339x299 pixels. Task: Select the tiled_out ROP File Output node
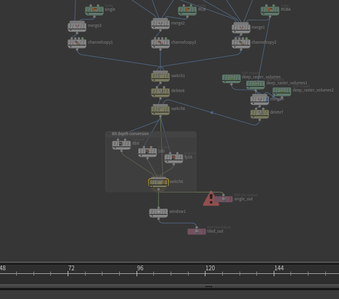coord(196,231)
